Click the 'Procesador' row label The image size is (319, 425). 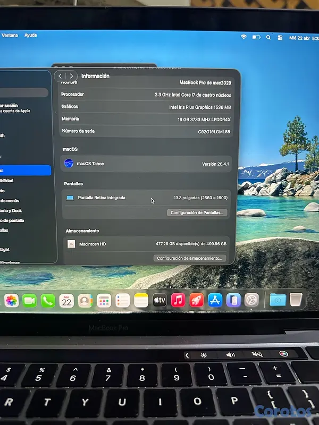[72, 95]
